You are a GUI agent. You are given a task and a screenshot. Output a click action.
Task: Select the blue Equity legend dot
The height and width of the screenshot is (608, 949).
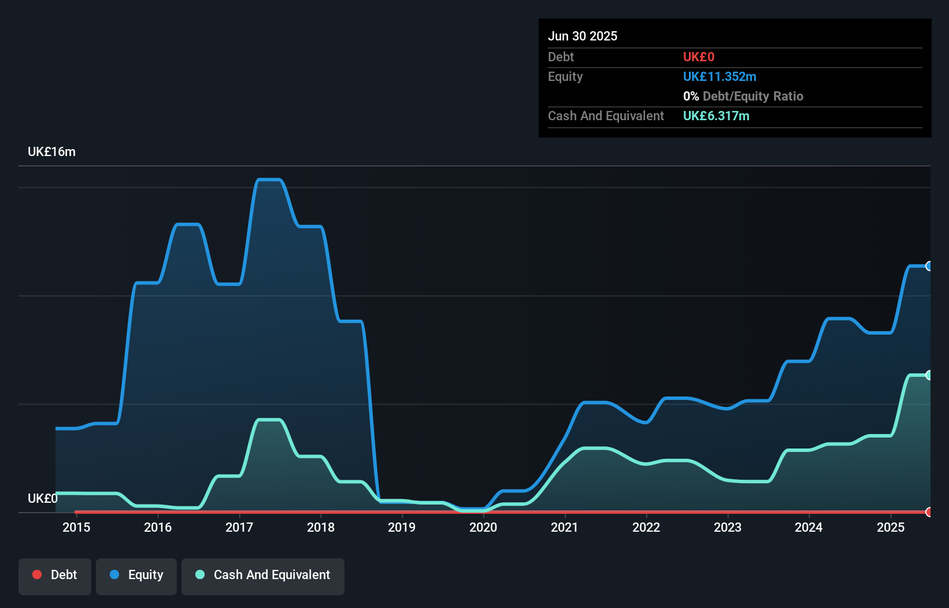115,574
